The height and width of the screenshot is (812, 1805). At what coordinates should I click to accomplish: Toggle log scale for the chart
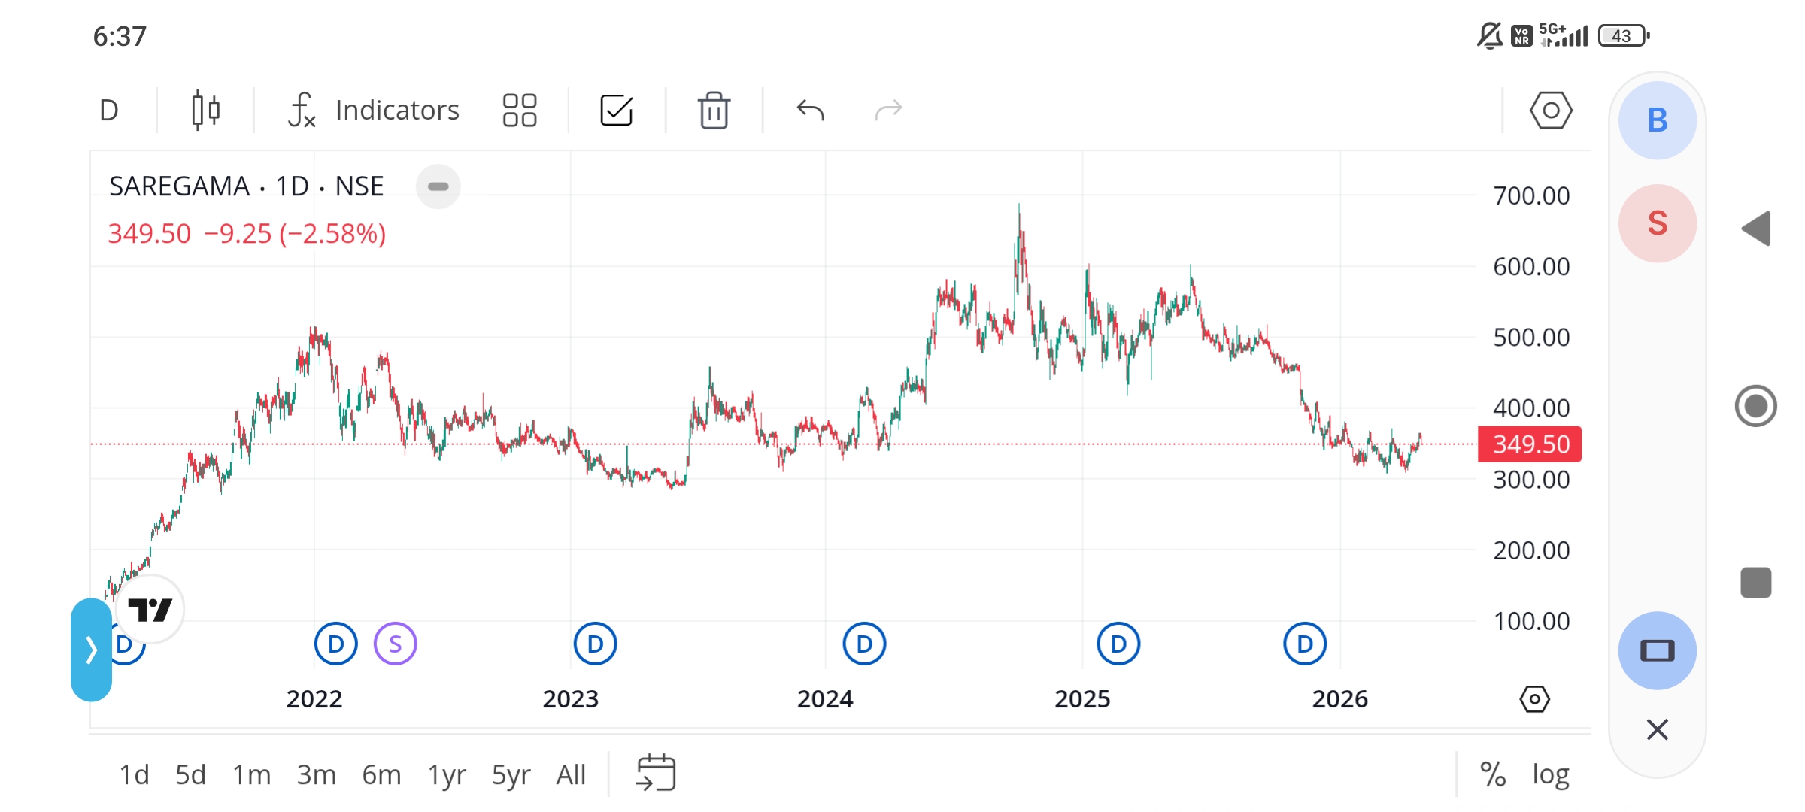1551,774
